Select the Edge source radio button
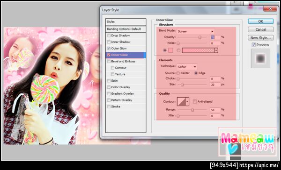The width and height of the screenshot is (281, 170). [x=196, y=73]
